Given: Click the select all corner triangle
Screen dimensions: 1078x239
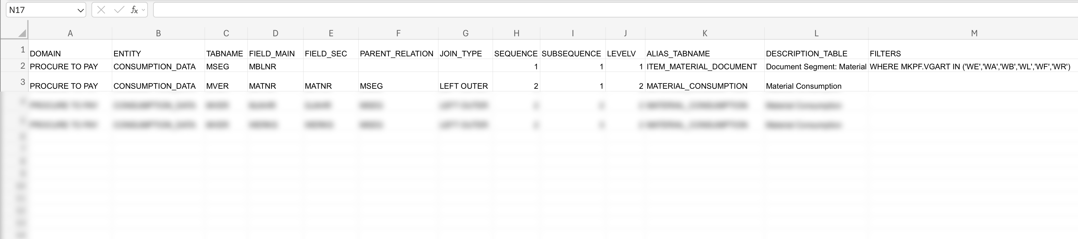Looking at the screenshot, I should 22,33.
